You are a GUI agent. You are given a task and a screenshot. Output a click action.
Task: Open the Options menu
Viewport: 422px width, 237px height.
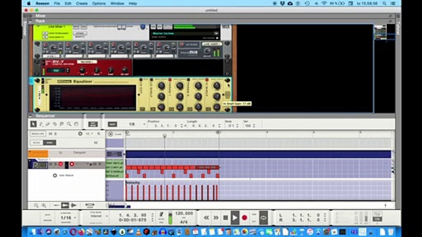(99, 3)
